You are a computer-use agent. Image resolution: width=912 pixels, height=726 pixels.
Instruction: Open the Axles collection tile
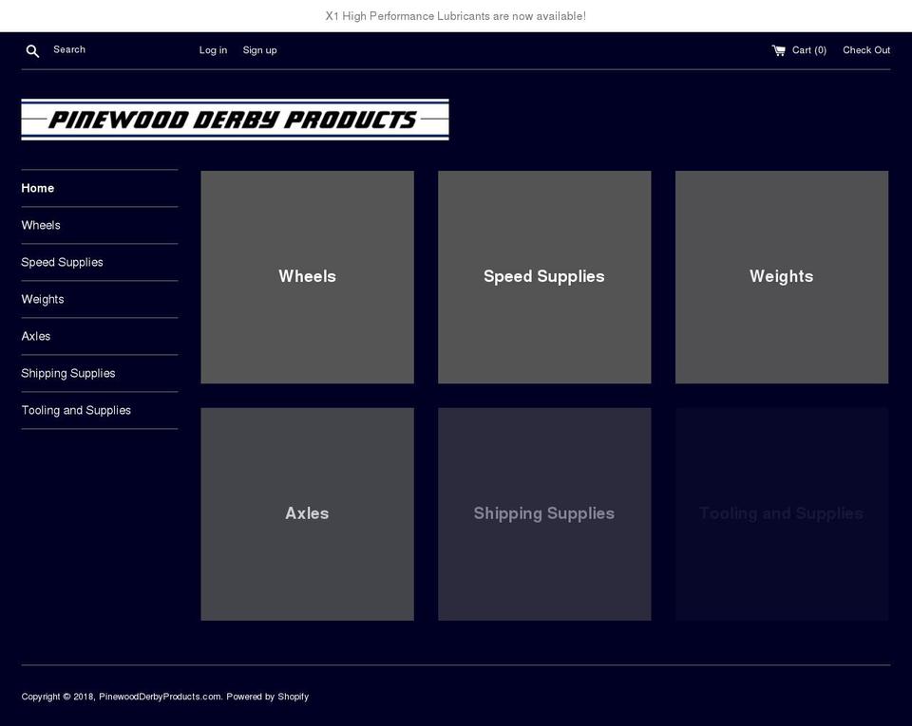[307, 514]
